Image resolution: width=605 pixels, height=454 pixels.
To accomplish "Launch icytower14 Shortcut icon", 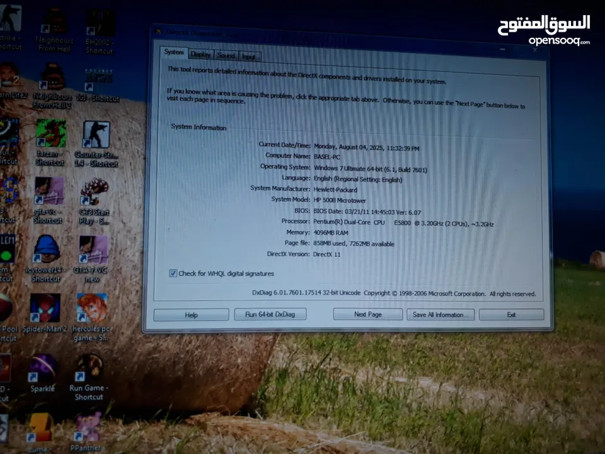I will pos(46,259).
